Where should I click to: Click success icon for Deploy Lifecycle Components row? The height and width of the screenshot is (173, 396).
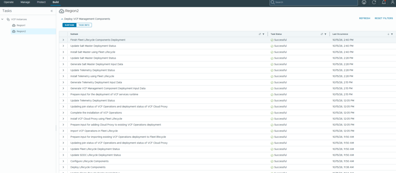pos(272,167)
